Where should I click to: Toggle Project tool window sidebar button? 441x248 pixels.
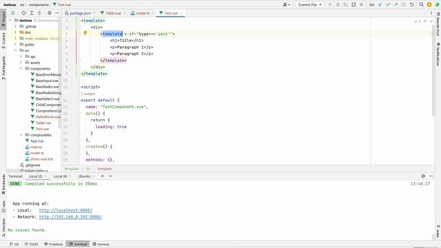[3, 19]
